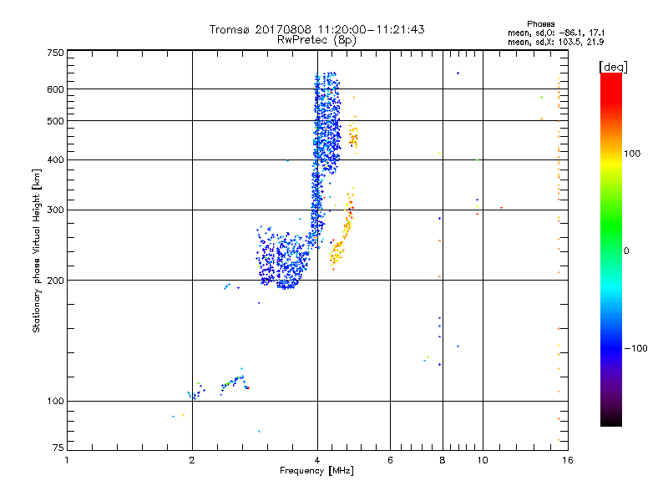Click the "16" label on the frequency axis
Viewport: 668px width, 501px height.
tap(568, 460)
